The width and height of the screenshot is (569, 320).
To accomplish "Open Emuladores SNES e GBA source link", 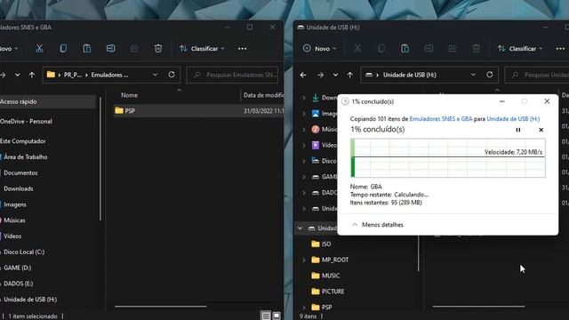I will point(441,119).
